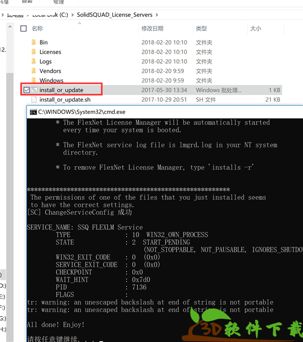Select the Licenses folder name
Screen dimensions: 303x342
50,52
